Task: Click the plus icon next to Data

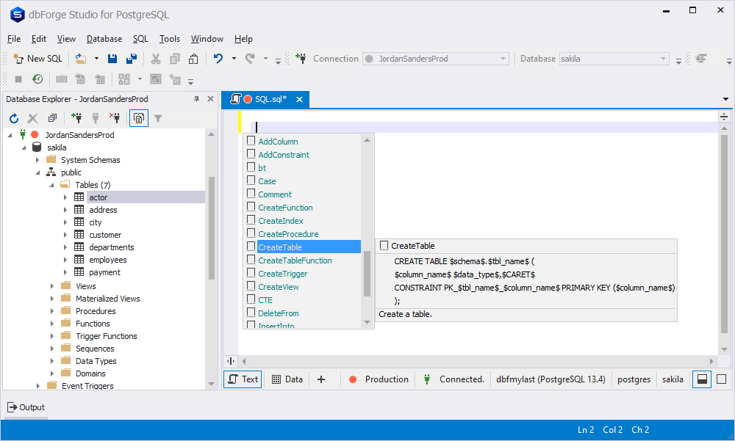Action: click(x=320, y=379)
